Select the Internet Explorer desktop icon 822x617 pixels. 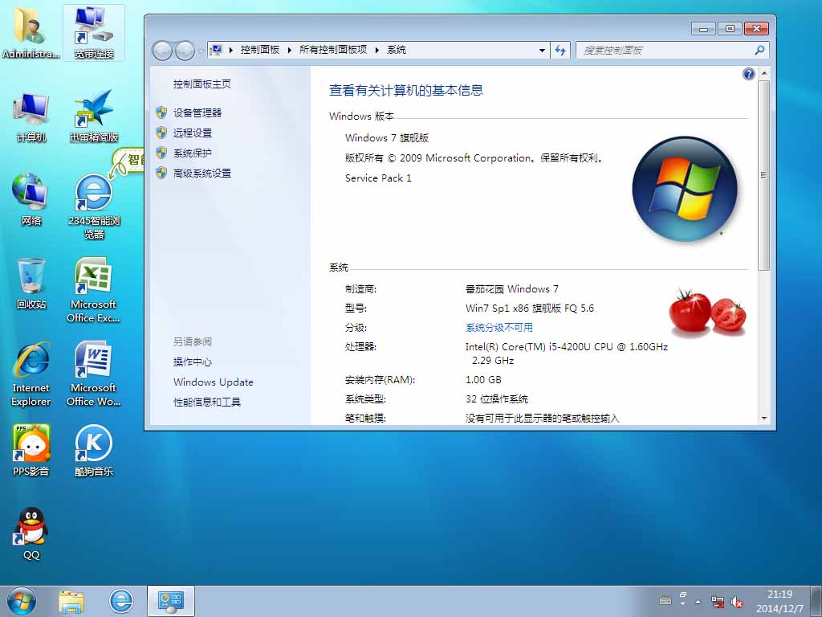[x=31, y=374]
